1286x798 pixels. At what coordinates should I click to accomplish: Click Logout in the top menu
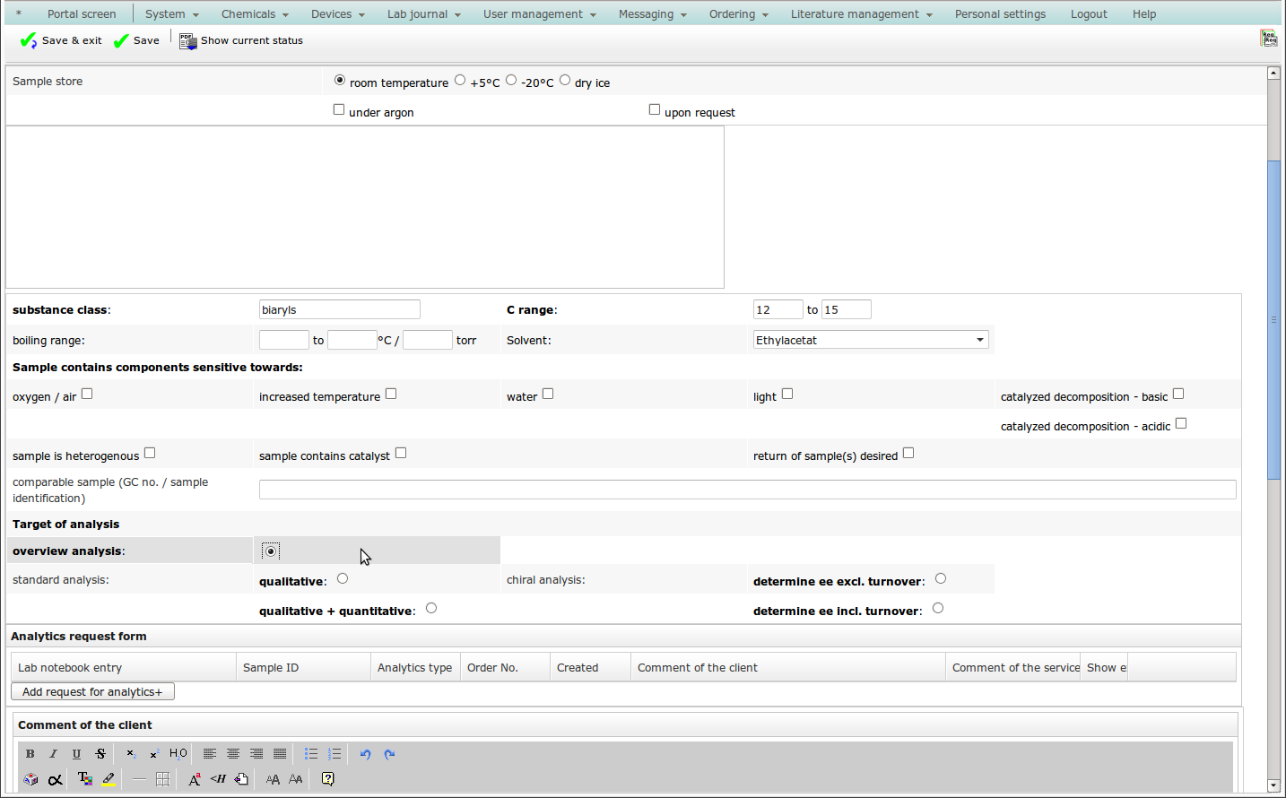(1089, 14)
